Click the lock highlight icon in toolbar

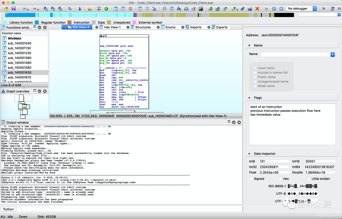click(89, 9)
